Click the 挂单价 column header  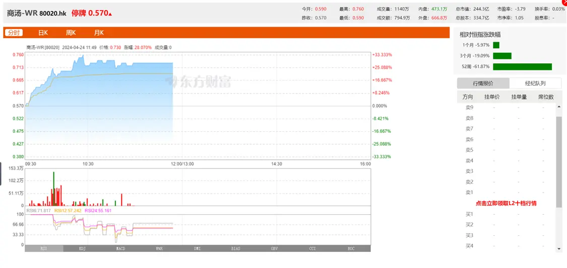(492, 97)
